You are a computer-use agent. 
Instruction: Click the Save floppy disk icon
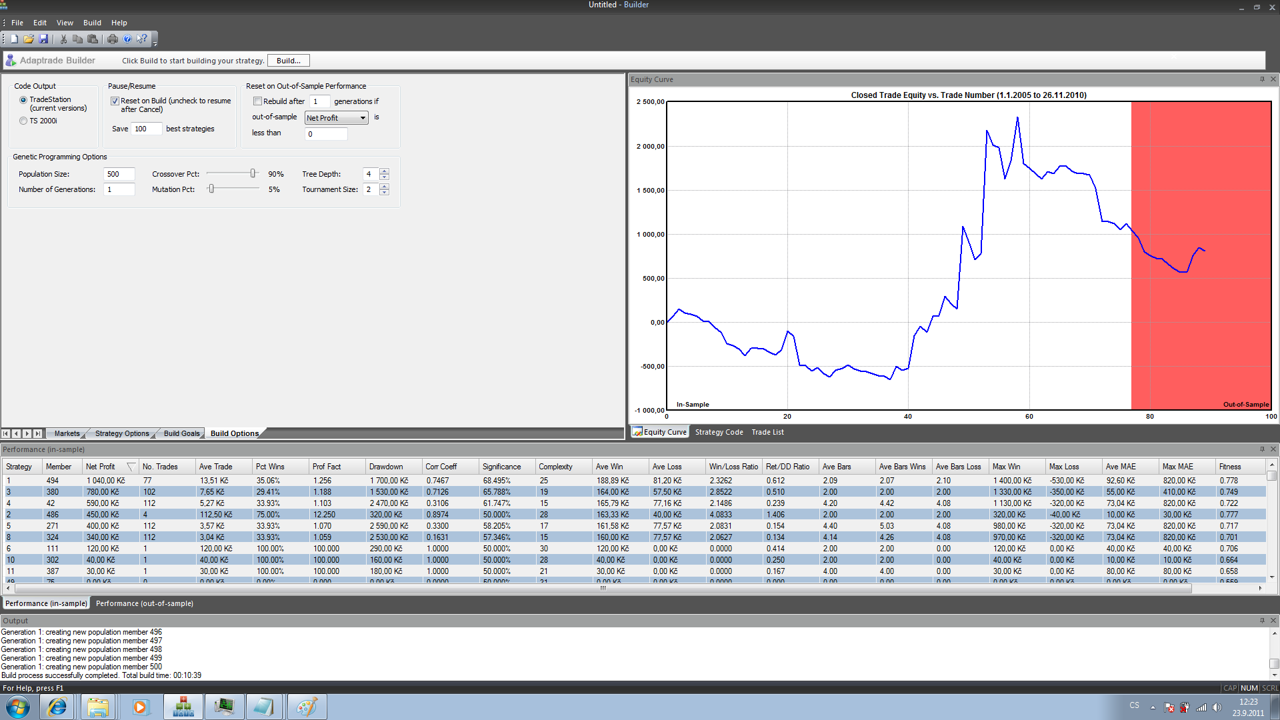point(43,39)
